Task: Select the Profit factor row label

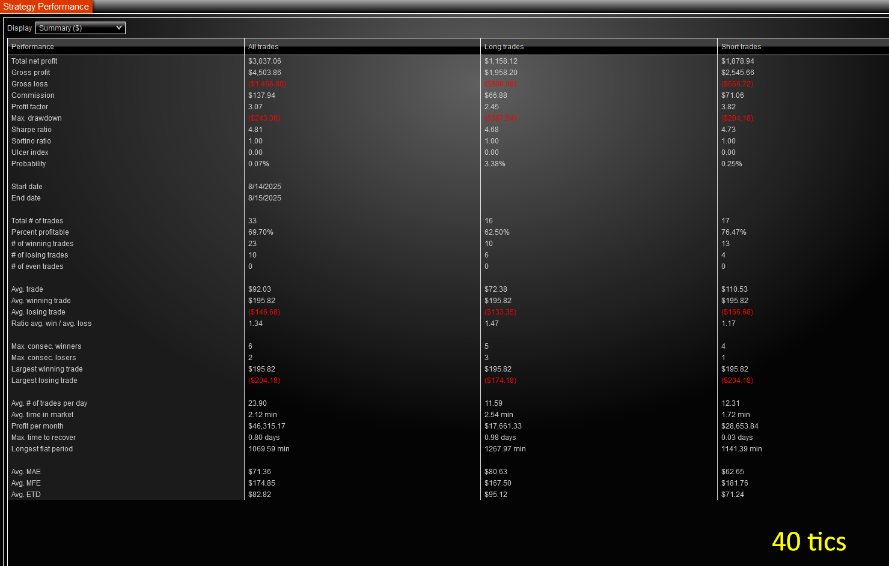Action: (29, 107)
